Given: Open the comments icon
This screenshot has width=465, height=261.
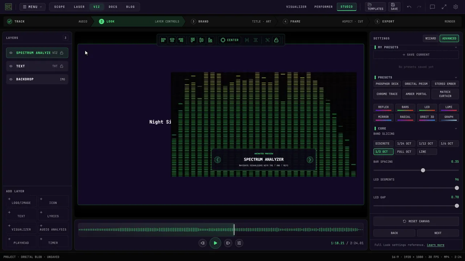Looking at the screenshot, I should [x=432, y=7].
